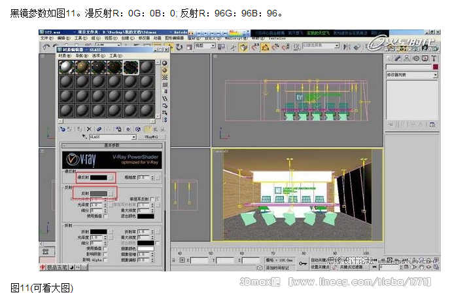Click the reflection 最大深度 spinner arrows

pyautogui.click(x=152, y=210)
